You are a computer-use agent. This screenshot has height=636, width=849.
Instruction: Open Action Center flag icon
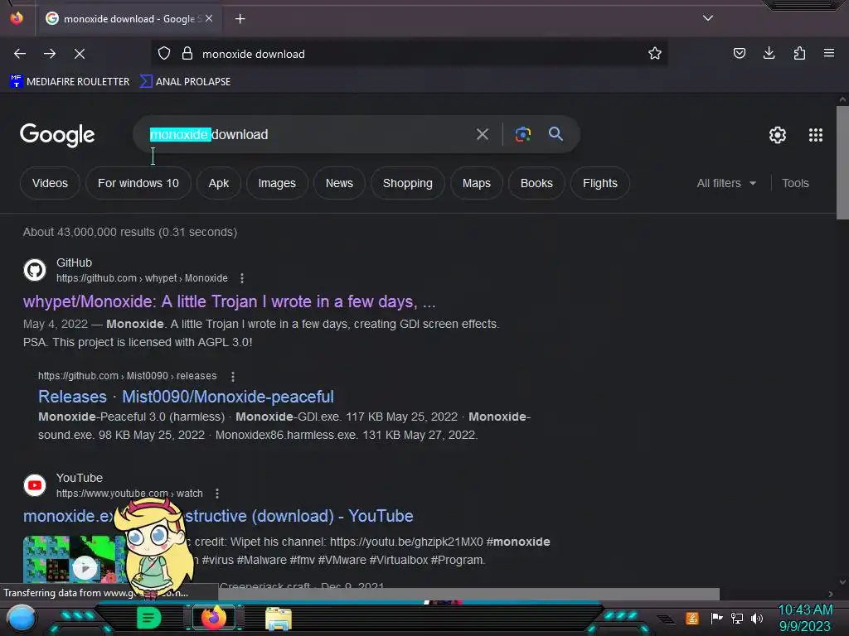pos(716,618)
